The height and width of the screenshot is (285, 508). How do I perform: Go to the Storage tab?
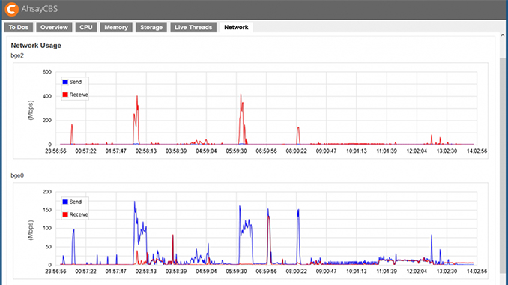point(151,27)
